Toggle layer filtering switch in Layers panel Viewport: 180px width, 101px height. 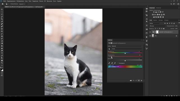179,23
